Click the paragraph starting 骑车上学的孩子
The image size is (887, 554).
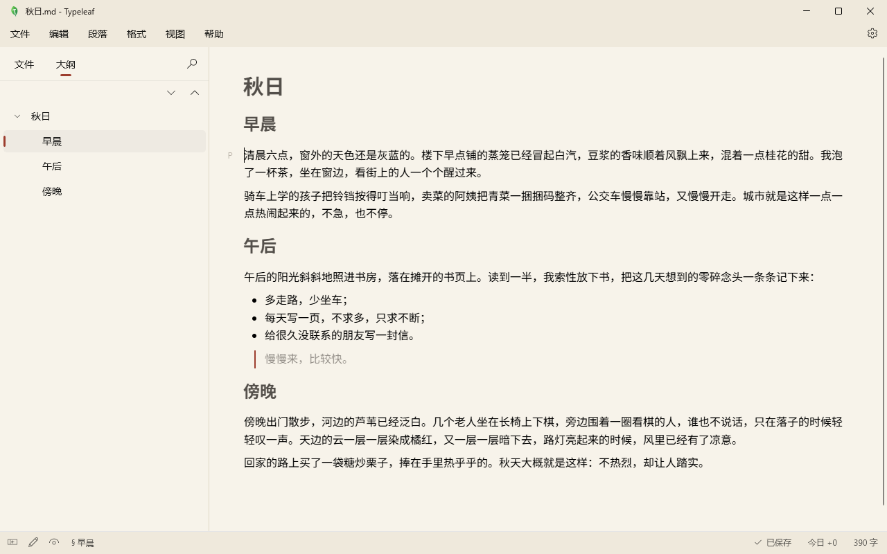coord(543,205)
